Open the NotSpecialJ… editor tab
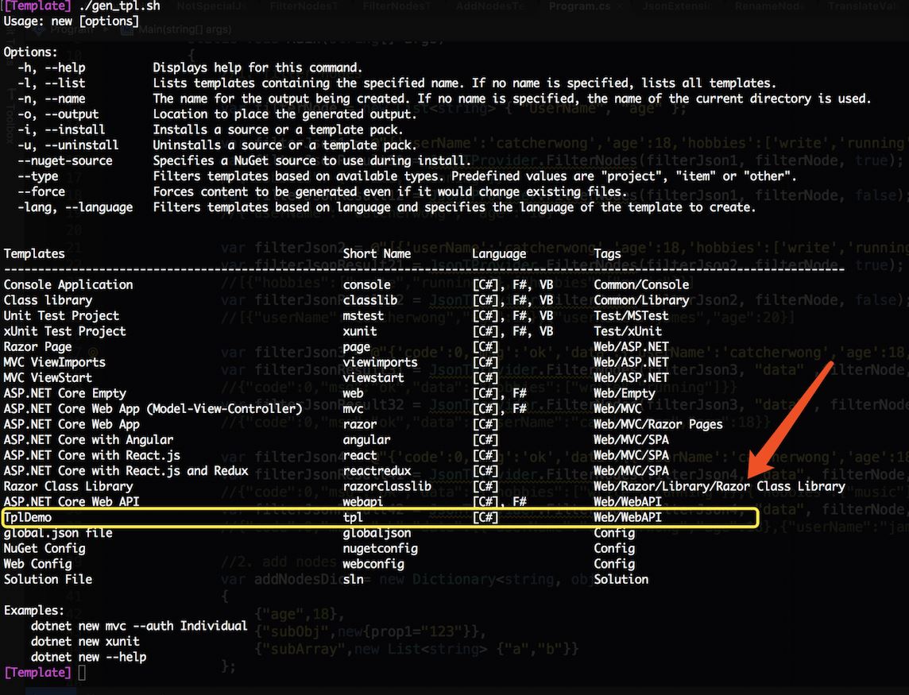 coord(214,6)
